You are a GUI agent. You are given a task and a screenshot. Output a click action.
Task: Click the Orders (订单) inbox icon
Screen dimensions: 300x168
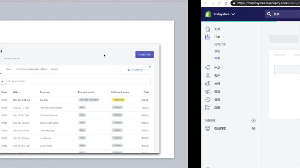click(x=208, y=37)
